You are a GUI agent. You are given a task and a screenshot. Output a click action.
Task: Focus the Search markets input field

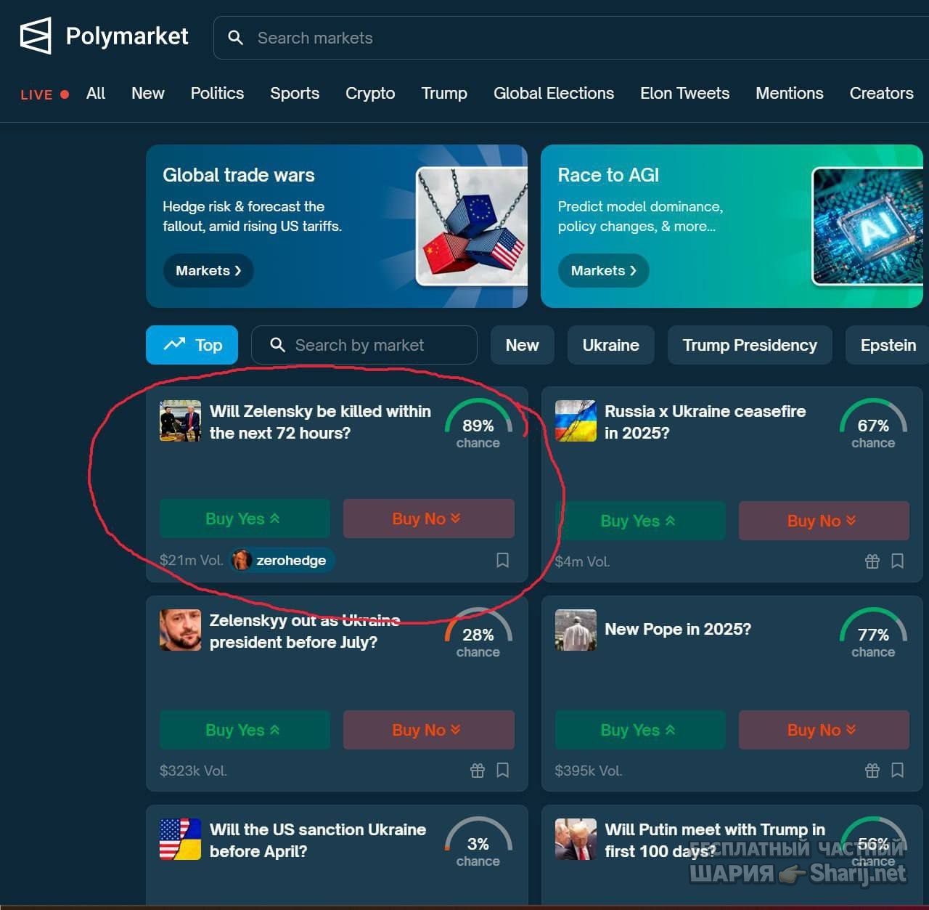click(x=571, y=38)
